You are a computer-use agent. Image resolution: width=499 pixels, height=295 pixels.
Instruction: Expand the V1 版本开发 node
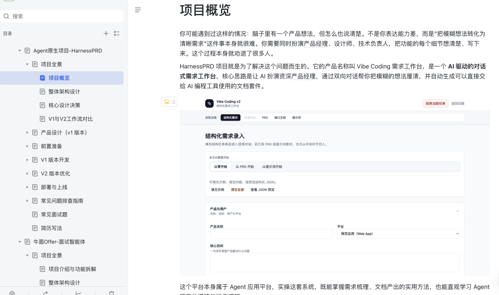[27, 160]
